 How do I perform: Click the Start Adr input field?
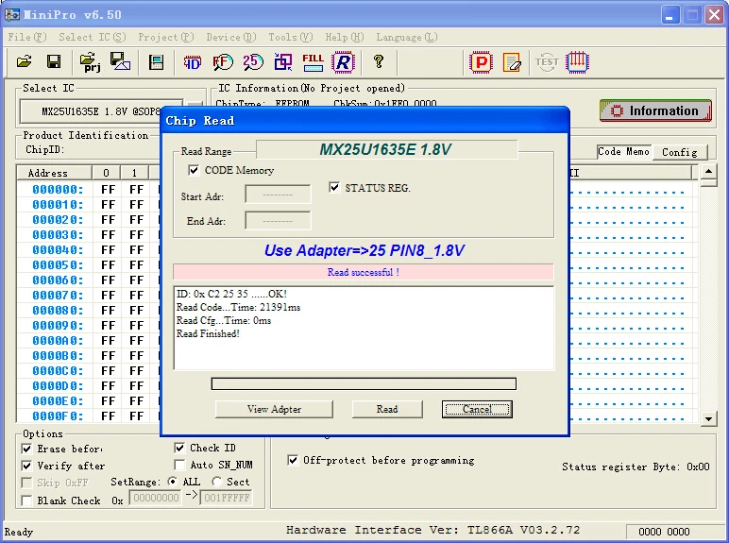coord(278,195)
